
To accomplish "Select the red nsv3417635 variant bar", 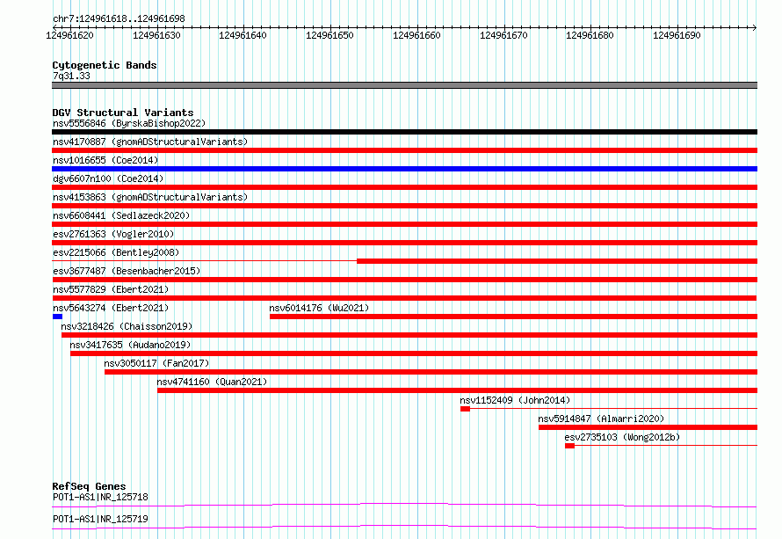I will pyautogui.click(x=414, y=353).
